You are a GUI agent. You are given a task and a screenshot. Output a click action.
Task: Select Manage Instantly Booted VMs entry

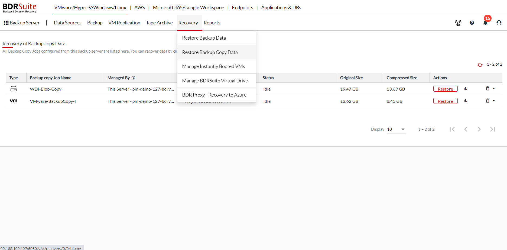(x=216, y=66)
